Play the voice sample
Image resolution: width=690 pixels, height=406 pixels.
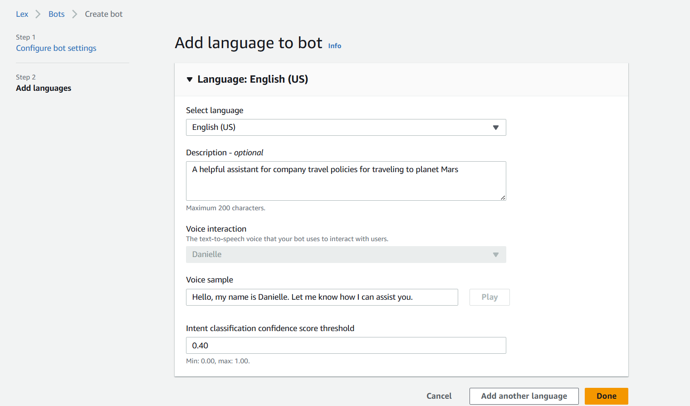[489, 297]
